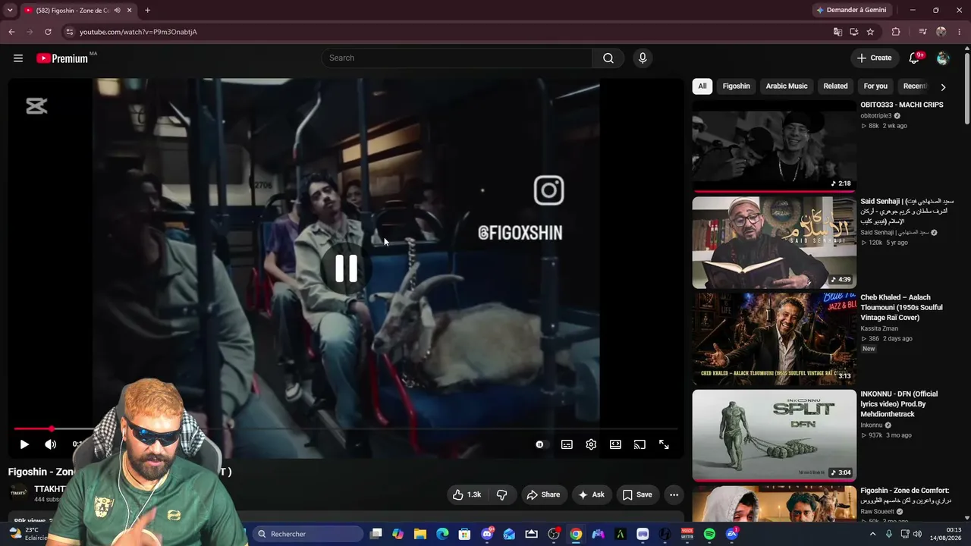This screenshot has height=546, width=971.
Task: Click the Create button
Action: coord(874,58)
